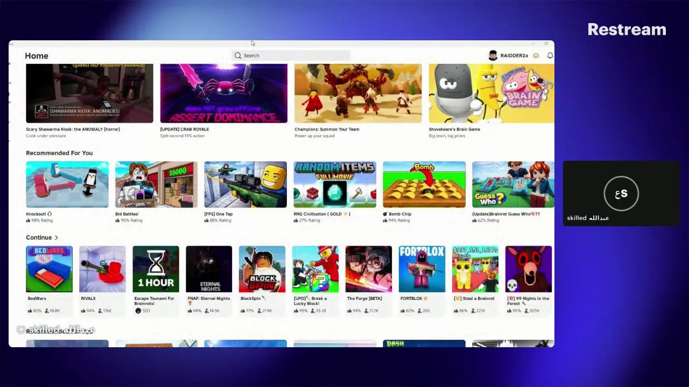Click the DASH game tile at bottom
The height and width of the screenshot is (387, 689).
click(x=424, y=343)
